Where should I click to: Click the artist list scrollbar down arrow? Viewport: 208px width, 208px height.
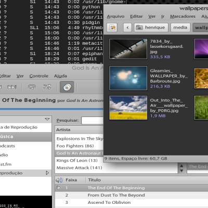point(181,171)
